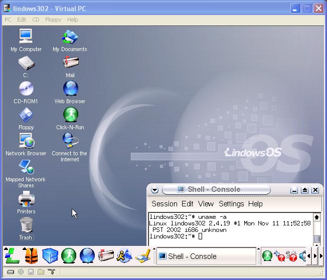This screenshot has height=280, width=327.
Task: Open the console View menu
Action: tap(206, 204)
